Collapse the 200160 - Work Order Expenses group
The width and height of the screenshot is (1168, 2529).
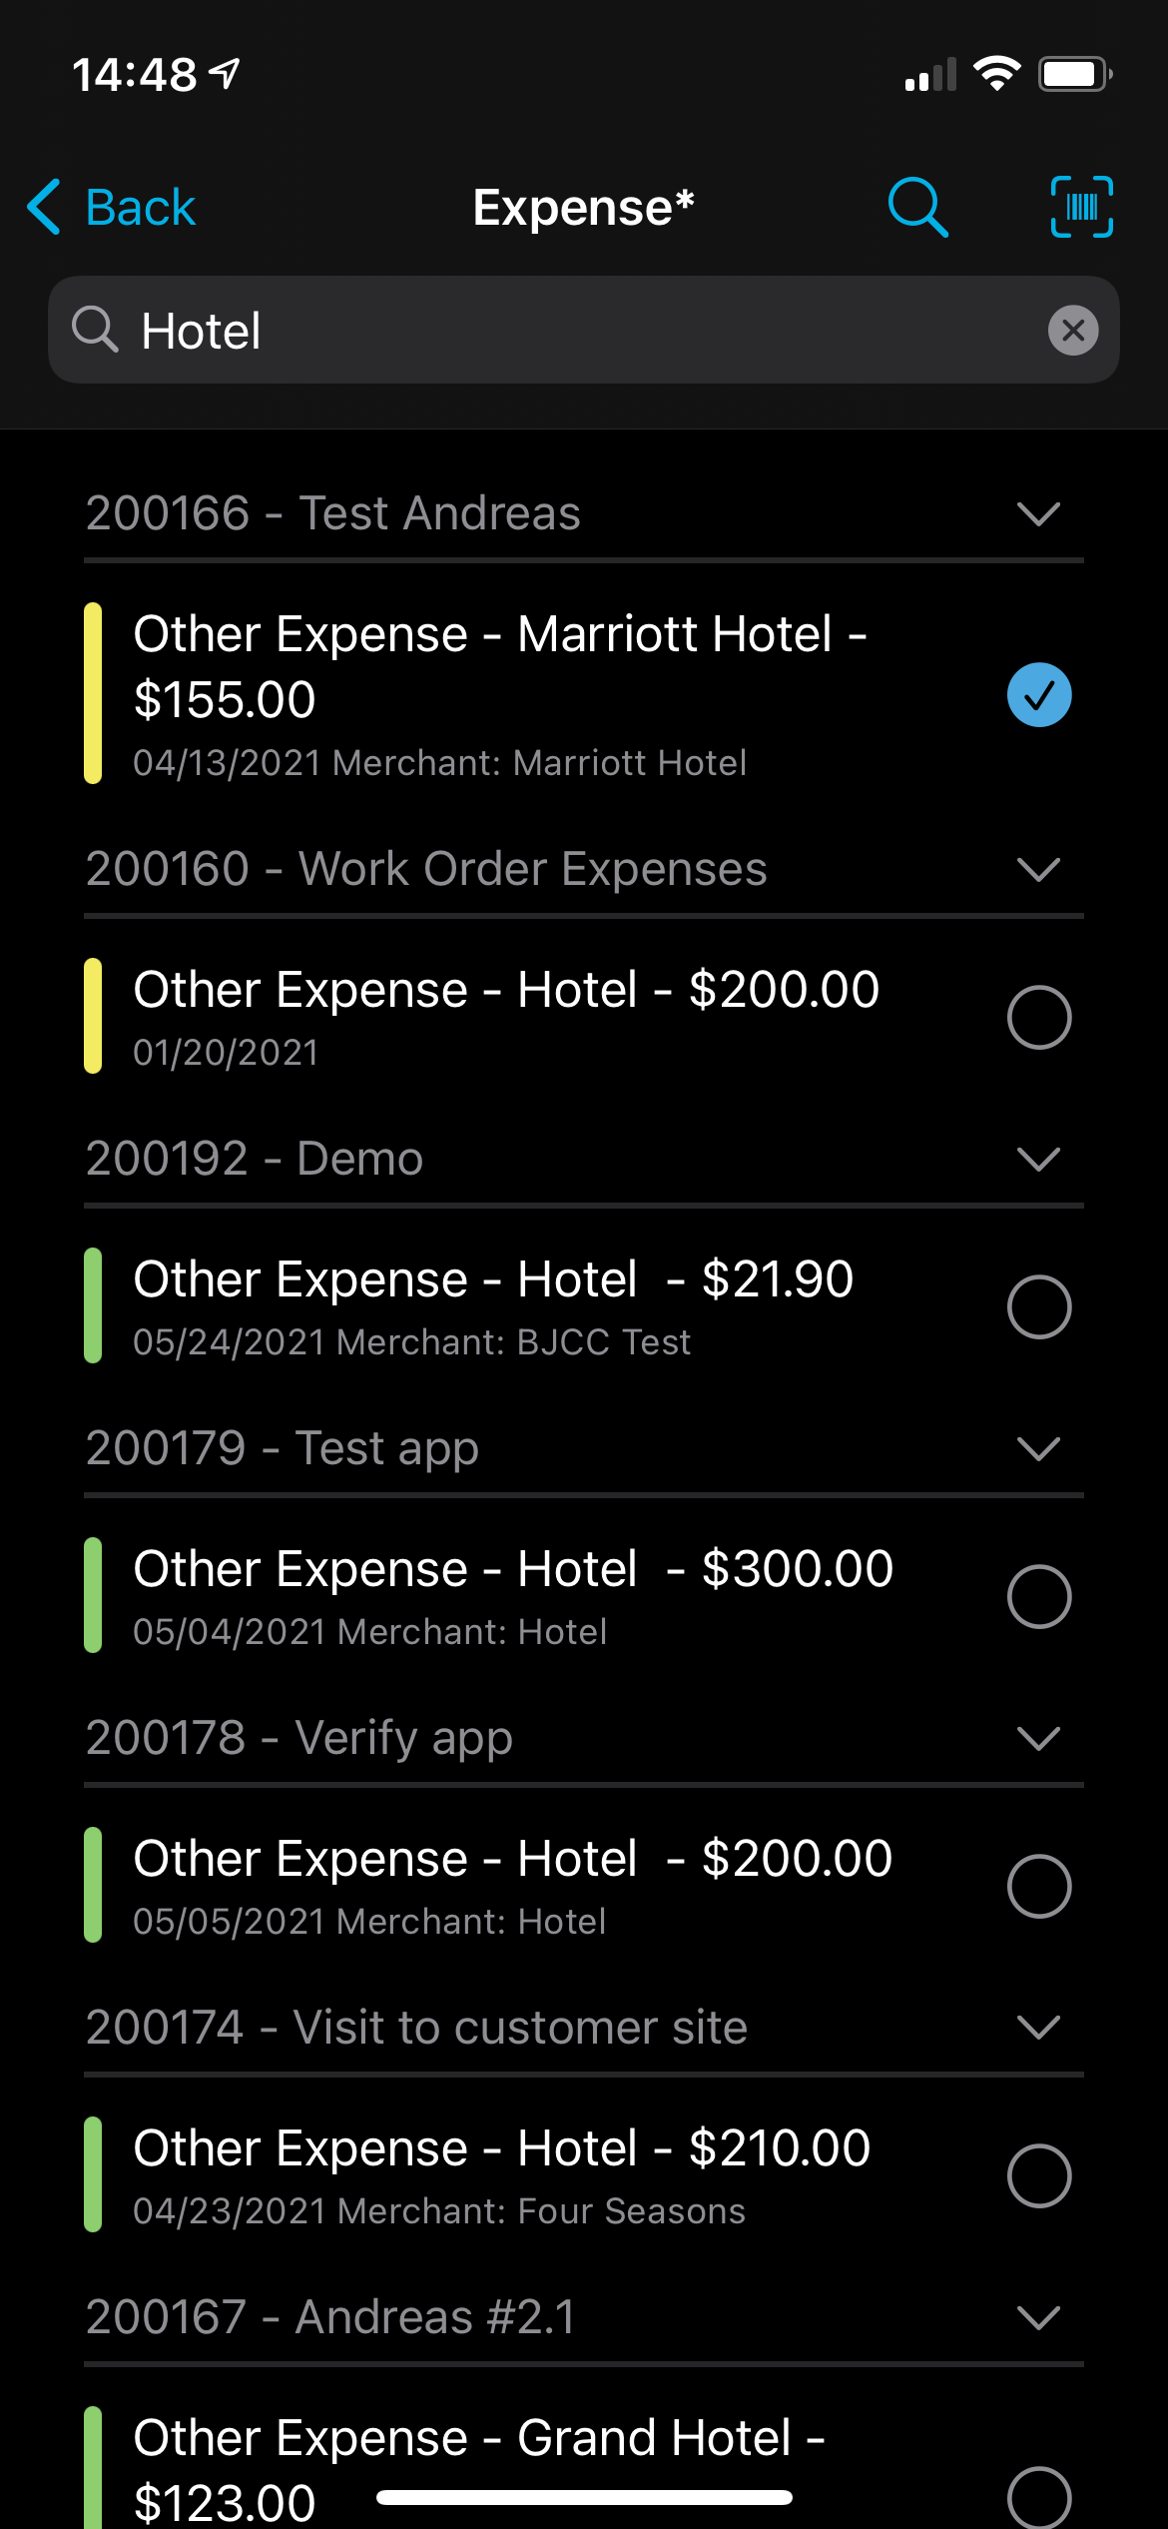coord(1038,869)
